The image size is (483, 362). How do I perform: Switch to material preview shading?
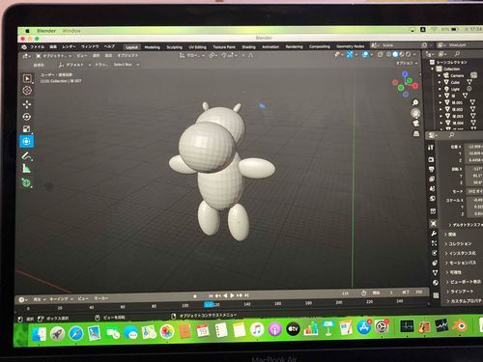[402, 54]
